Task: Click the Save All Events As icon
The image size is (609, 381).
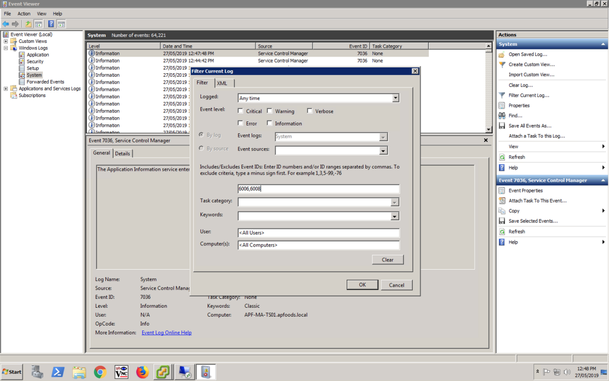Action: (x=503, y=126)
